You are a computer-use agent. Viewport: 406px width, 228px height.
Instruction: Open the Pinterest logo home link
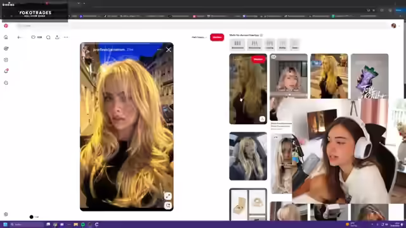(x=6, y=26)
